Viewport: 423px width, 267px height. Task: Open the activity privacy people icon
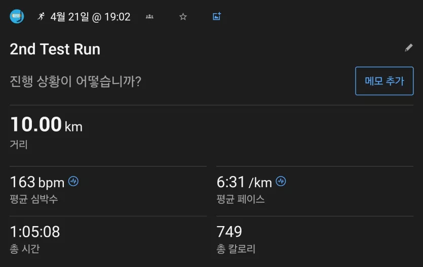coord(149,17)
